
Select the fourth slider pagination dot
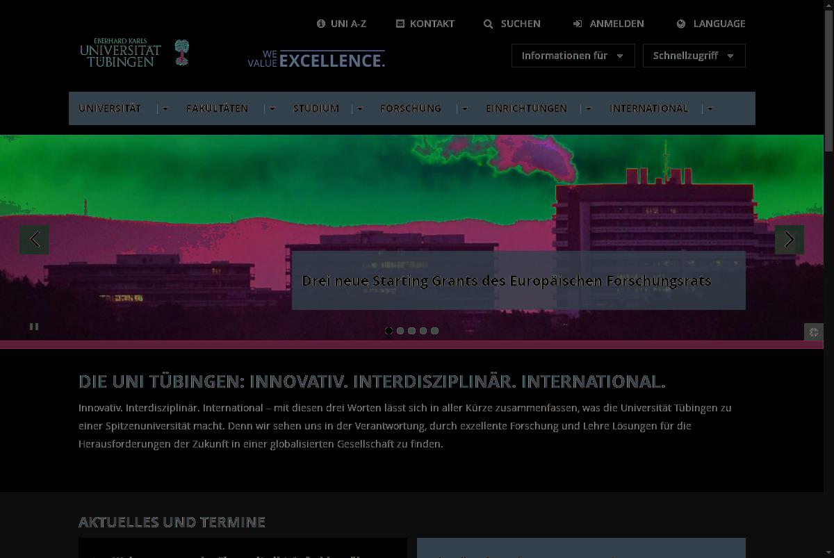[x=423, y=331]
